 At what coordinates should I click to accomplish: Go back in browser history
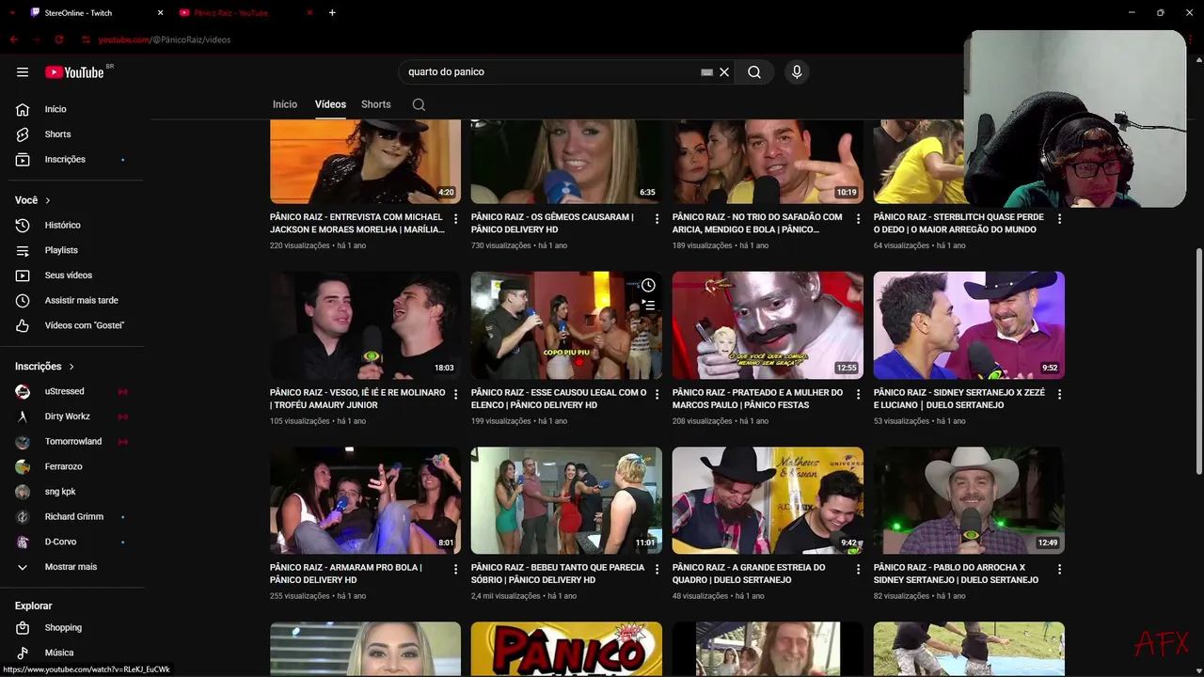click(13, 39)
